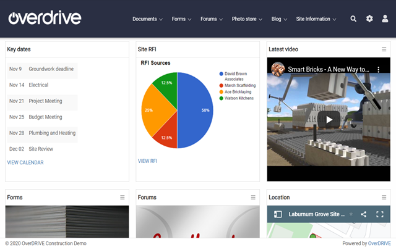Open the user account profile icon
This screenshot has height=247, width=396.
click(385, 19)
